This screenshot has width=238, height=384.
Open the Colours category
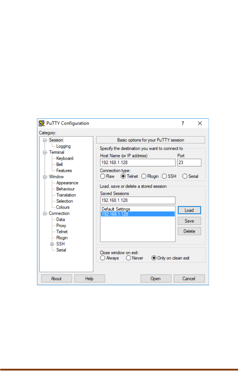click(x=63, y=207)
